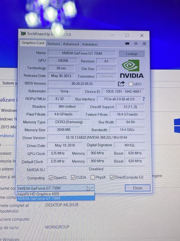Open the GPU-Z hamburger menu

(144, 44)
